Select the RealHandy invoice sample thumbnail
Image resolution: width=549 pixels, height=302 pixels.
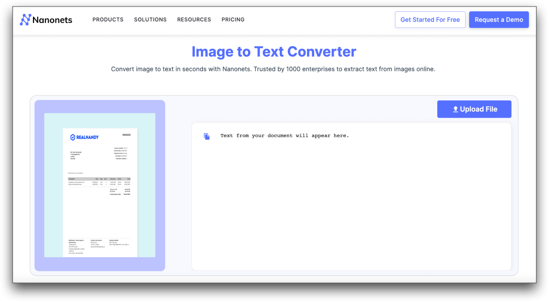[100, 185]
